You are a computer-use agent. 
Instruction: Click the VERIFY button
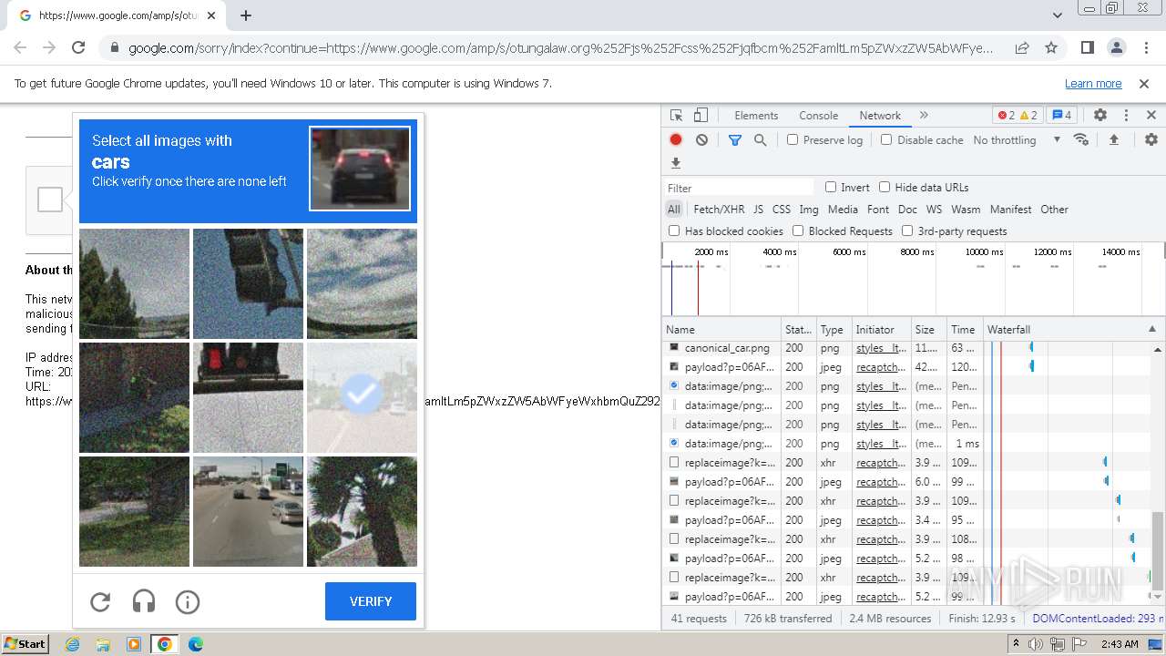371,601
